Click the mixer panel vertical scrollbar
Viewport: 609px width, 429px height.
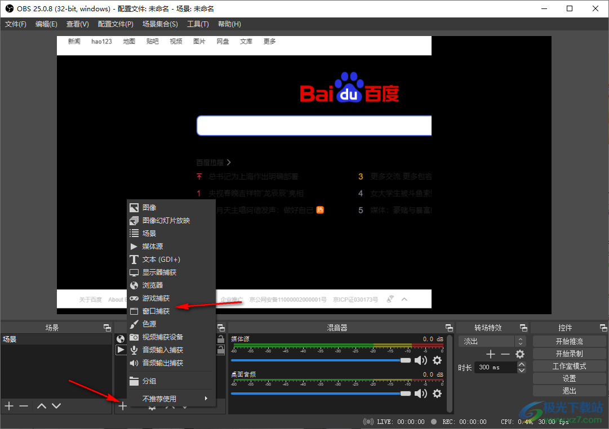click(450, 374)
